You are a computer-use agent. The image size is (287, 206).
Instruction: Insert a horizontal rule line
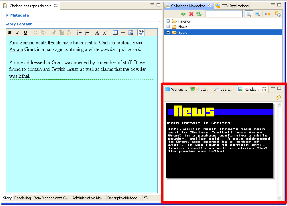click(123, 33)
